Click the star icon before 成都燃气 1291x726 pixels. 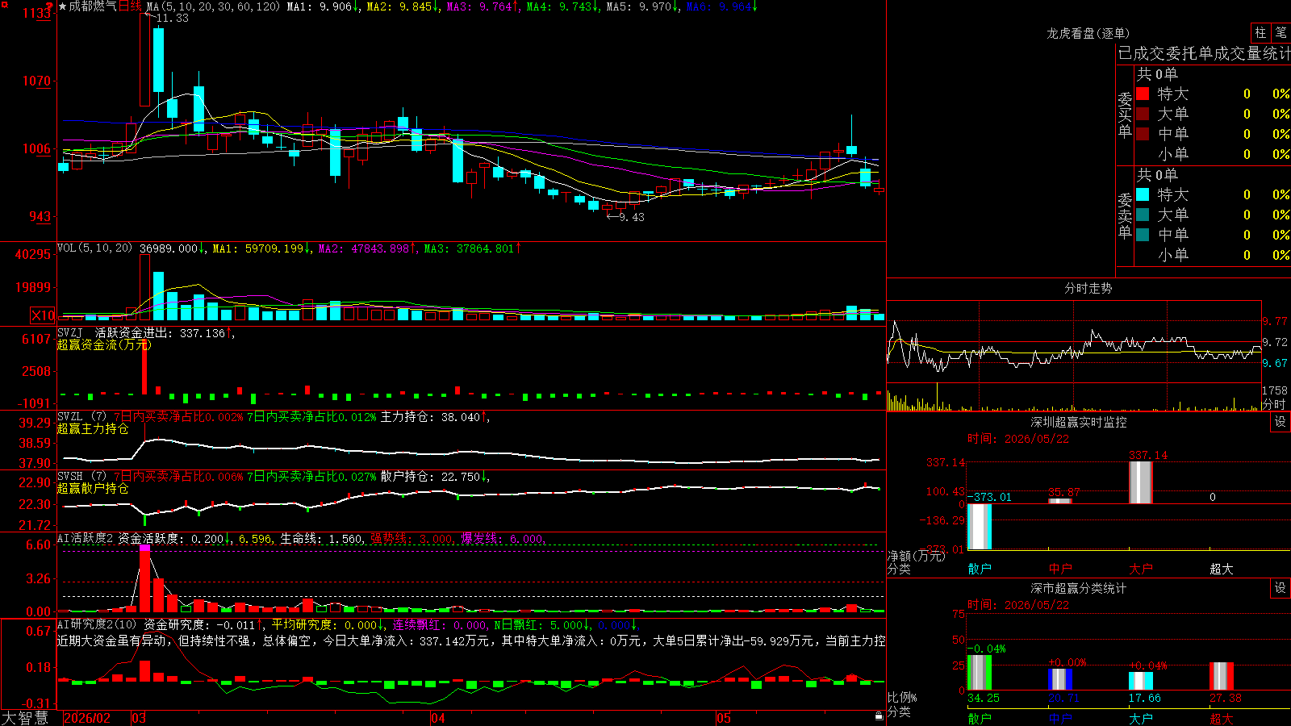(x=62, y=6)
